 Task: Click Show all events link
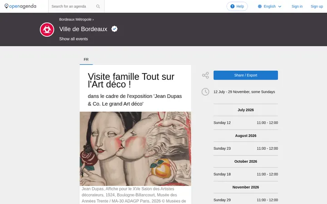(74, 39)
